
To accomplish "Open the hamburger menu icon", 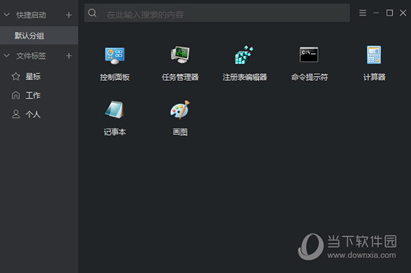I will (363, 13).
